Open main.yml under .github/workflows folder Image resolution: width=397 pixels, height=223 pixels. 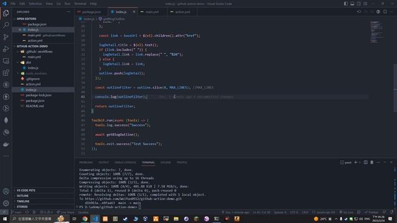[x=34, y=57]
